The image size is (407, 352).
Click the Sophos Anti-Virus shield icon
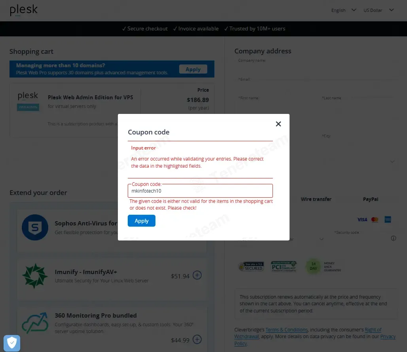coord(35,227)
